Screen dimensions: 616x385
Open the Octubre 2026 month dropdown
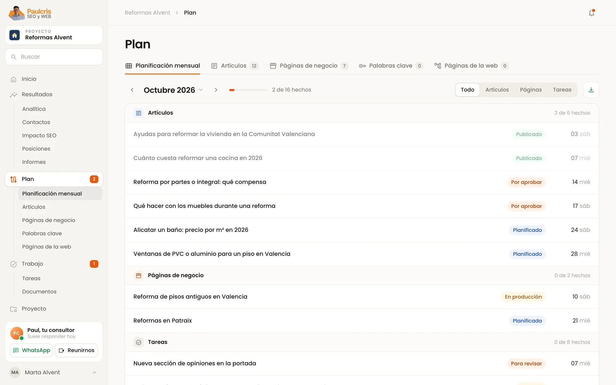tap(173, 90)
